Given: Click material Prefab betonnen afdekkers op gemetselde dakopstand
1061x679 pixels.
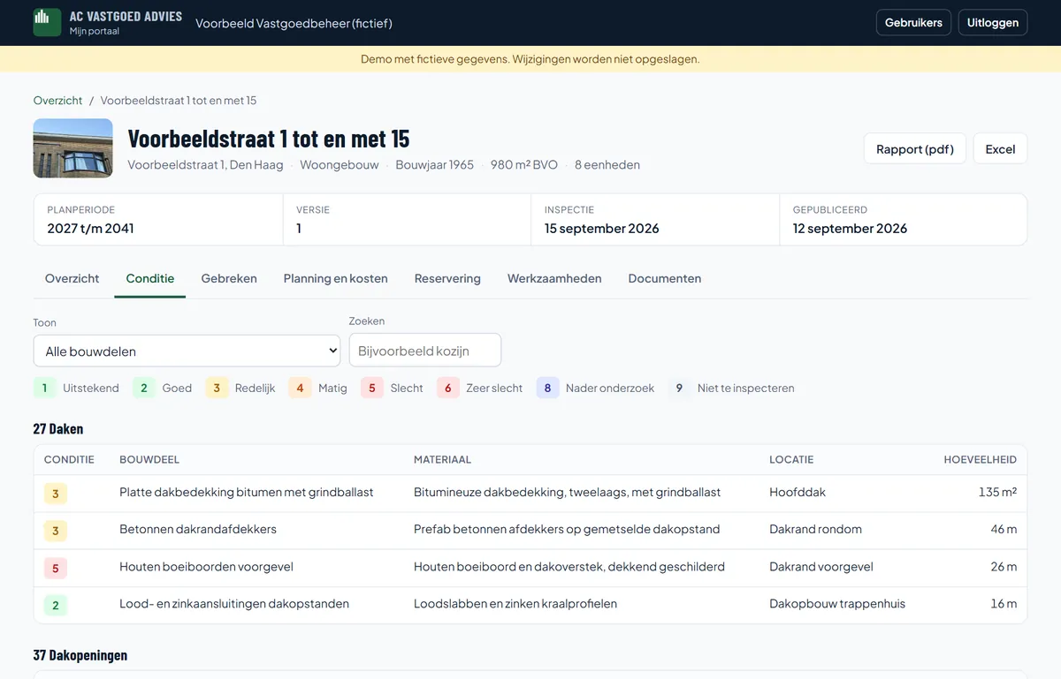Looking at the screenshot, I should click(x=567, y=530).
